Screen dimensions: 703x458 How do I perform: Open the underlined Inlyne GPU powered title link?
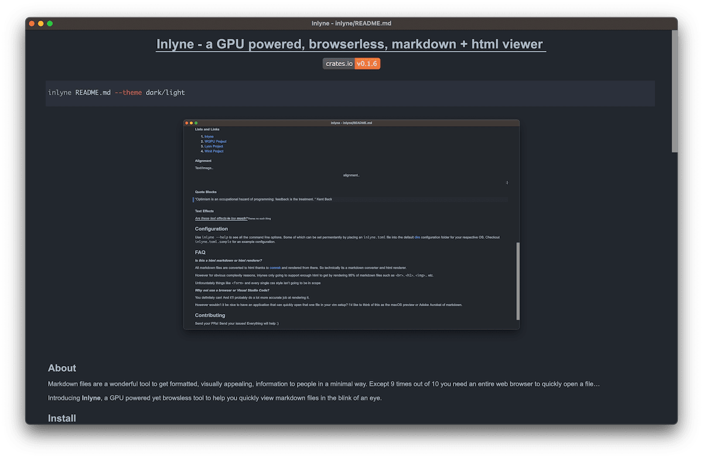coord(351,44)
